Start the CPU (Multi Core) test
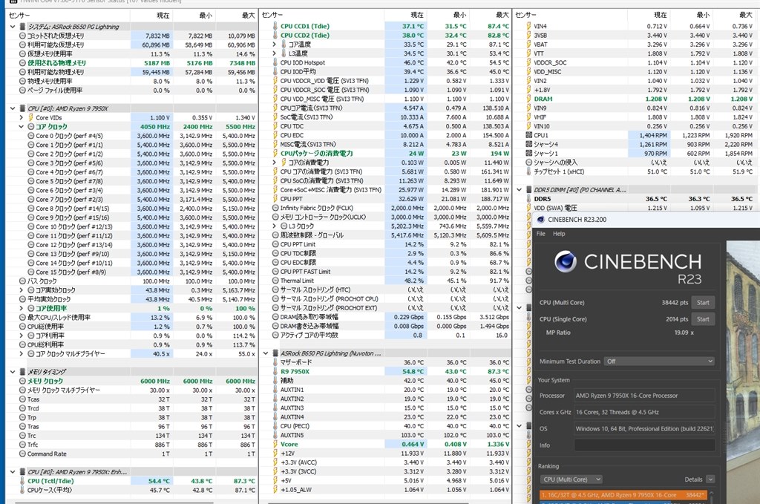The height and width of the screenshot is (504, 760). tap(703, 302)
